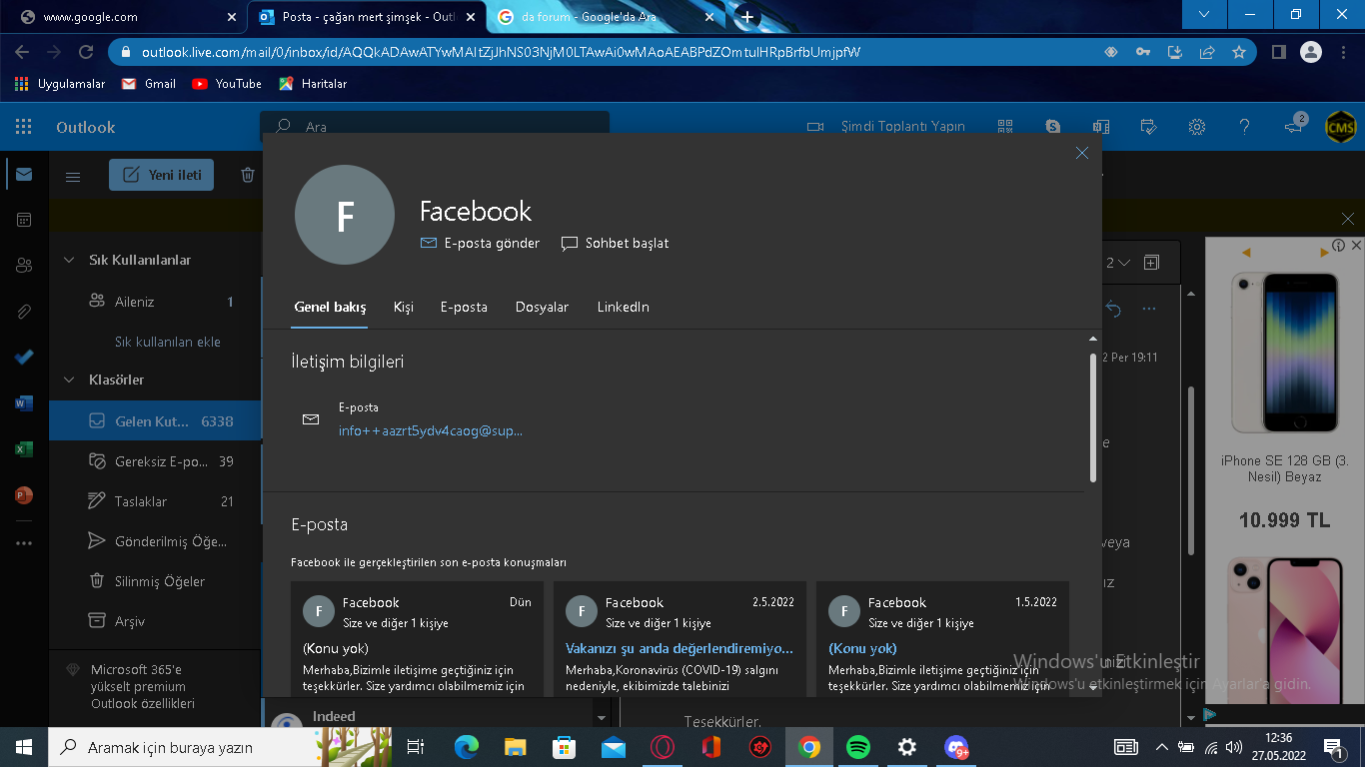
Task: Collapse the Sık Kullanılanlar section
Action: click(69, 260)
